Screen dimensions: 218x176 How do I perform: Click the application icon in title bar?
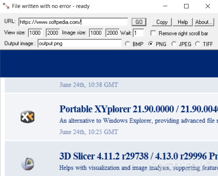6,6
